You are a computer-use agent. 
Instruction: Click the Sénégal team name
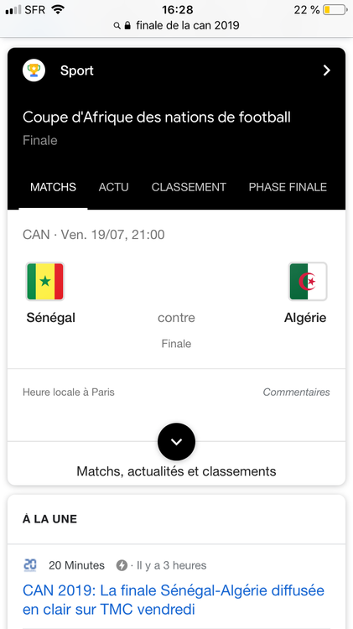click(51, 318)
